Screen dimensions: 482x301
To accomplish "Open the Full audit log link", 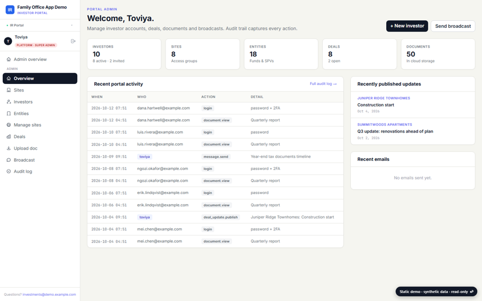I will click(323, 84).
